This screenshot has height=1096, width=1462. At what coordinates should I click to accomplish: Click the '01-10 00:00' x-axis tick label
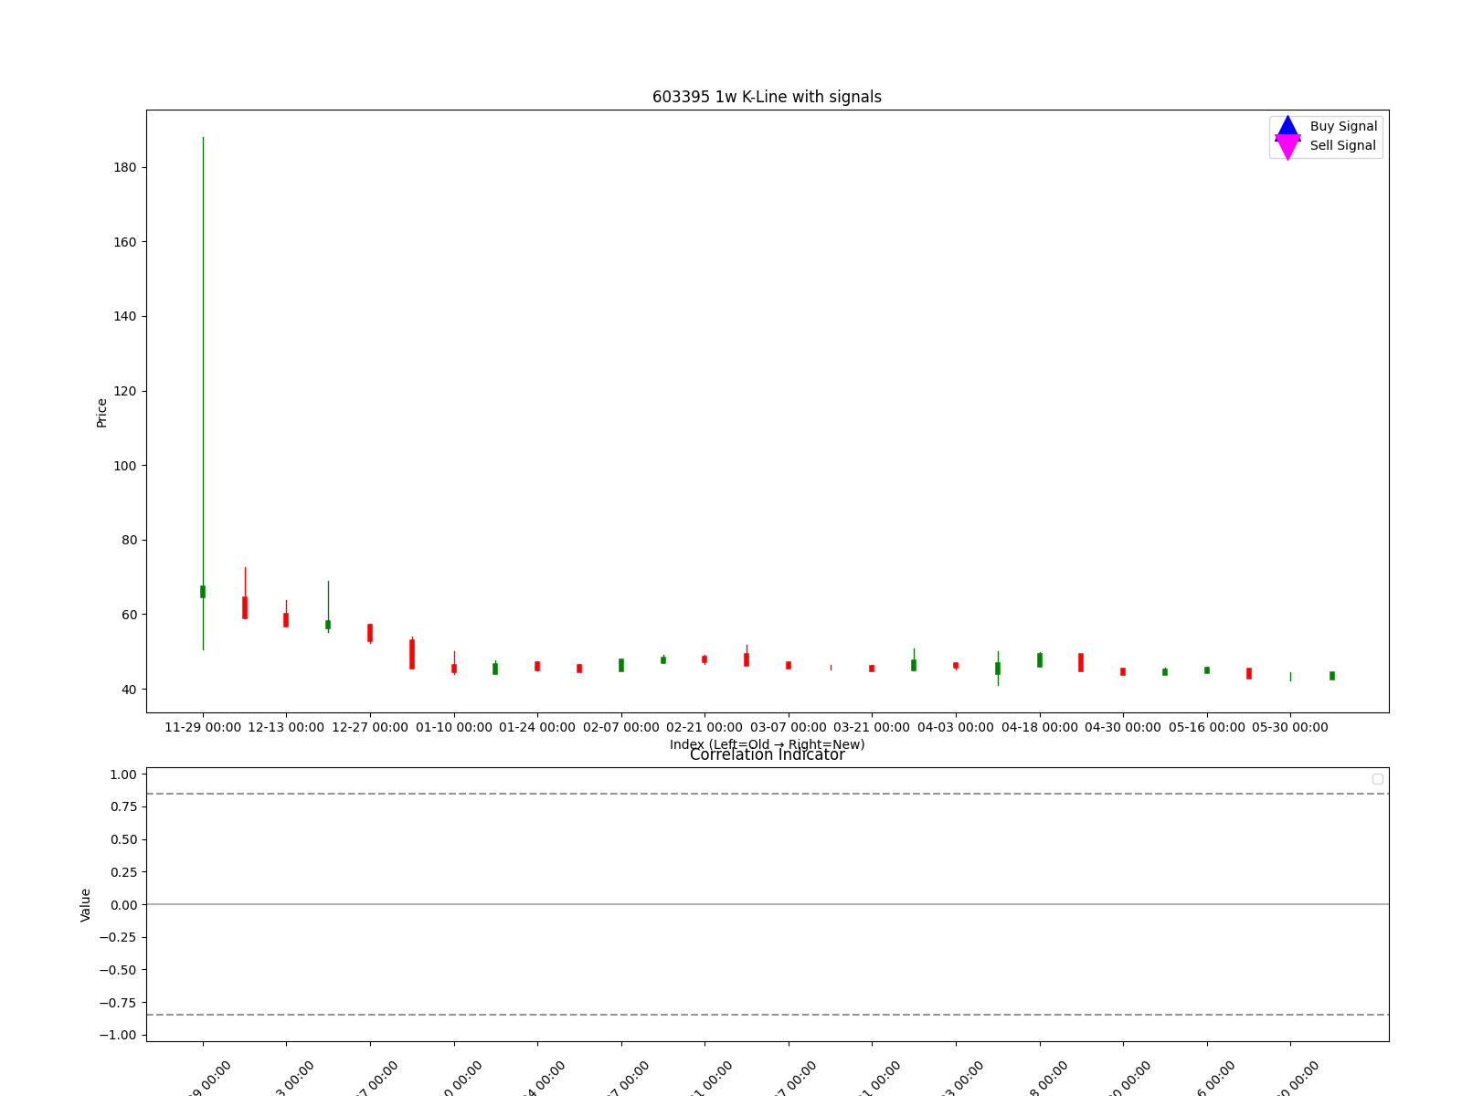[454, 727]
